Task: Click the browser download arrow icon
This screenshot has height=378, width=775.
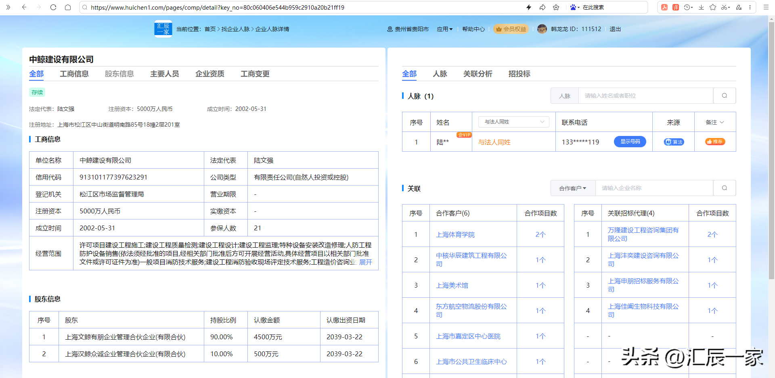Action: (x=701, y=7)
